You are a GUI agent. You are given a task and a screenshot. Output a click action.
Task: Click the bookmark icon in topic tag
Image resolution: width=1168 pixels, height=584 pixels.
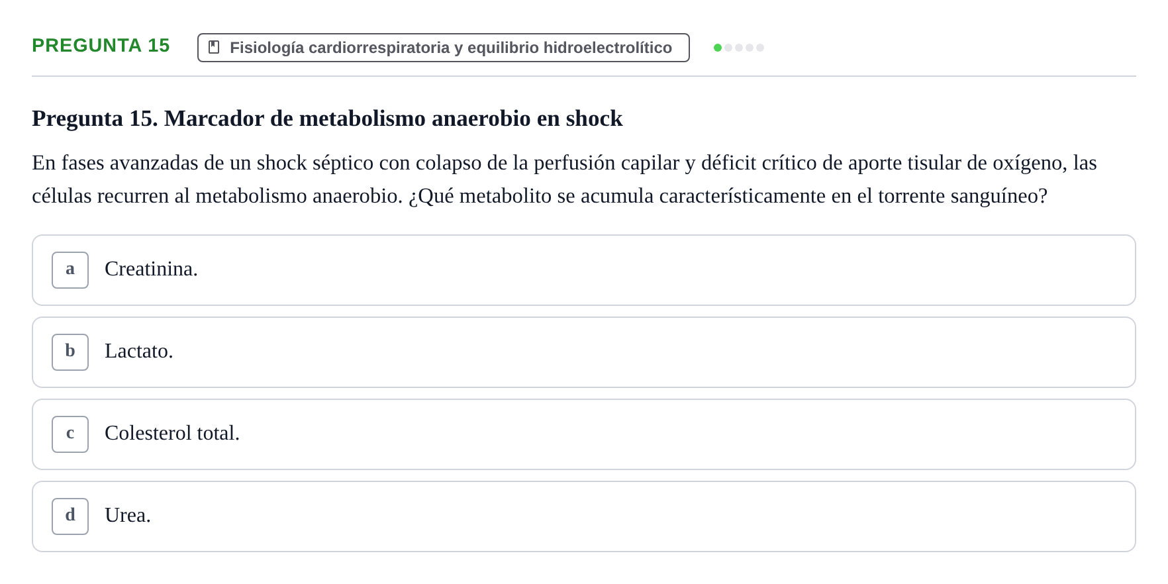click(214, 47)
